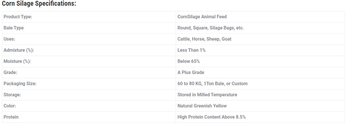Click the Corn Silage Specifications heading
Screen dimensions: 350x128
point(39,4)
